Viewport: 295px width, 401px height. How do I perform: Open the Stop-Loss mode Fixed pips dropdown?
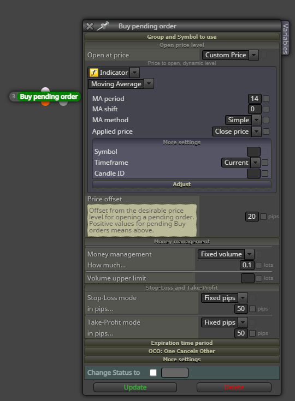225,298
